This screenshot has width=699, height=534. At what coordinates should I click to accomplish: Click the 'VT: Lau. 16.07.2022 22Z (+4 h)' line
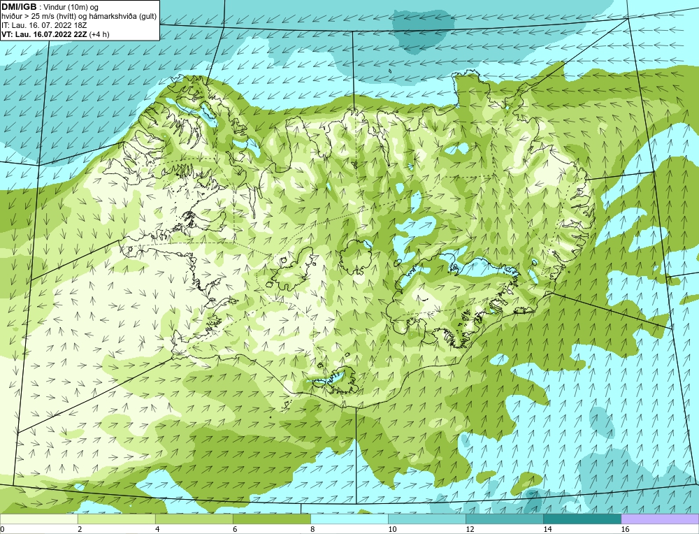55,34
